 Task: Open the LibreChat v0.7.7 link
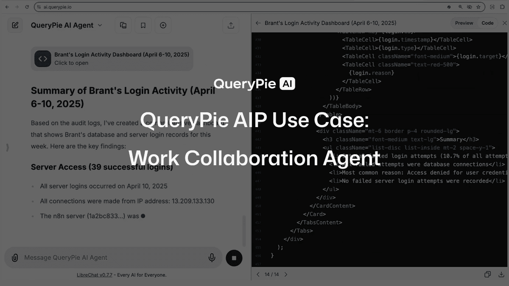pyautogui.click(x=95, y=275)
